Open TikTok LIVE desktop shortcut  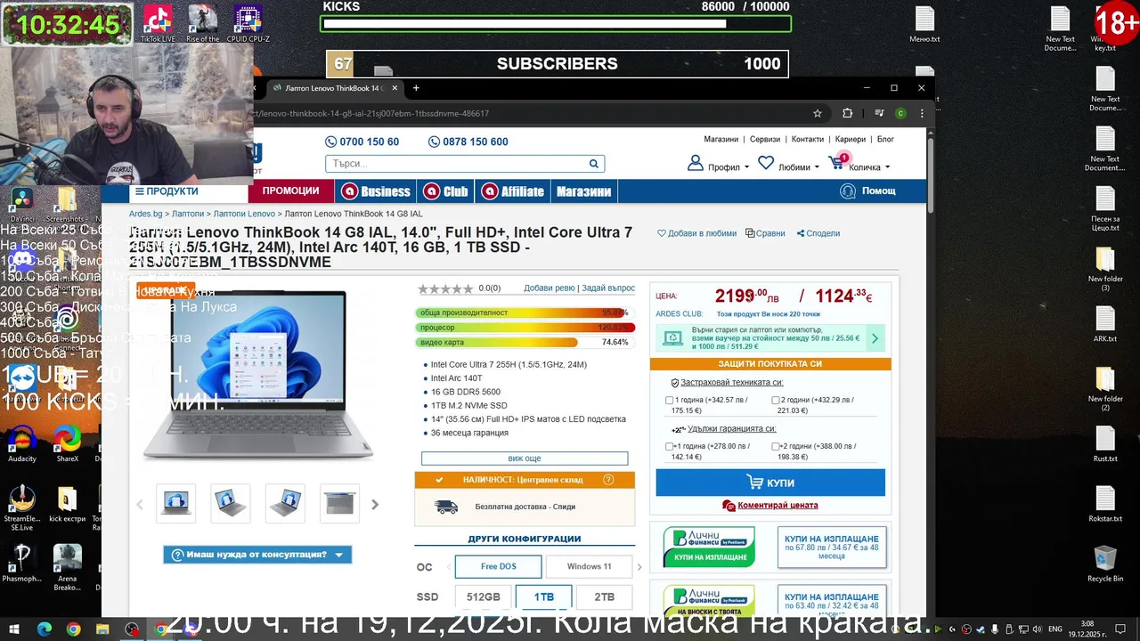[158, 24]
